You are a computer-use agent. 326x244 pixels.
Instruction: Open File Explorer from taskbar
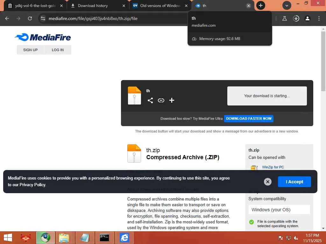[x=64, y=238]
